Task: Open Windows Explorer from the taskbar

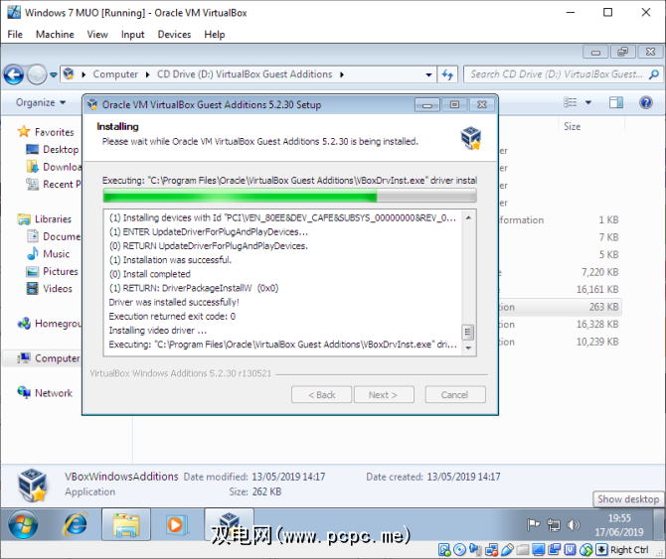Action: pyautogui.click(x=126, y=524)
